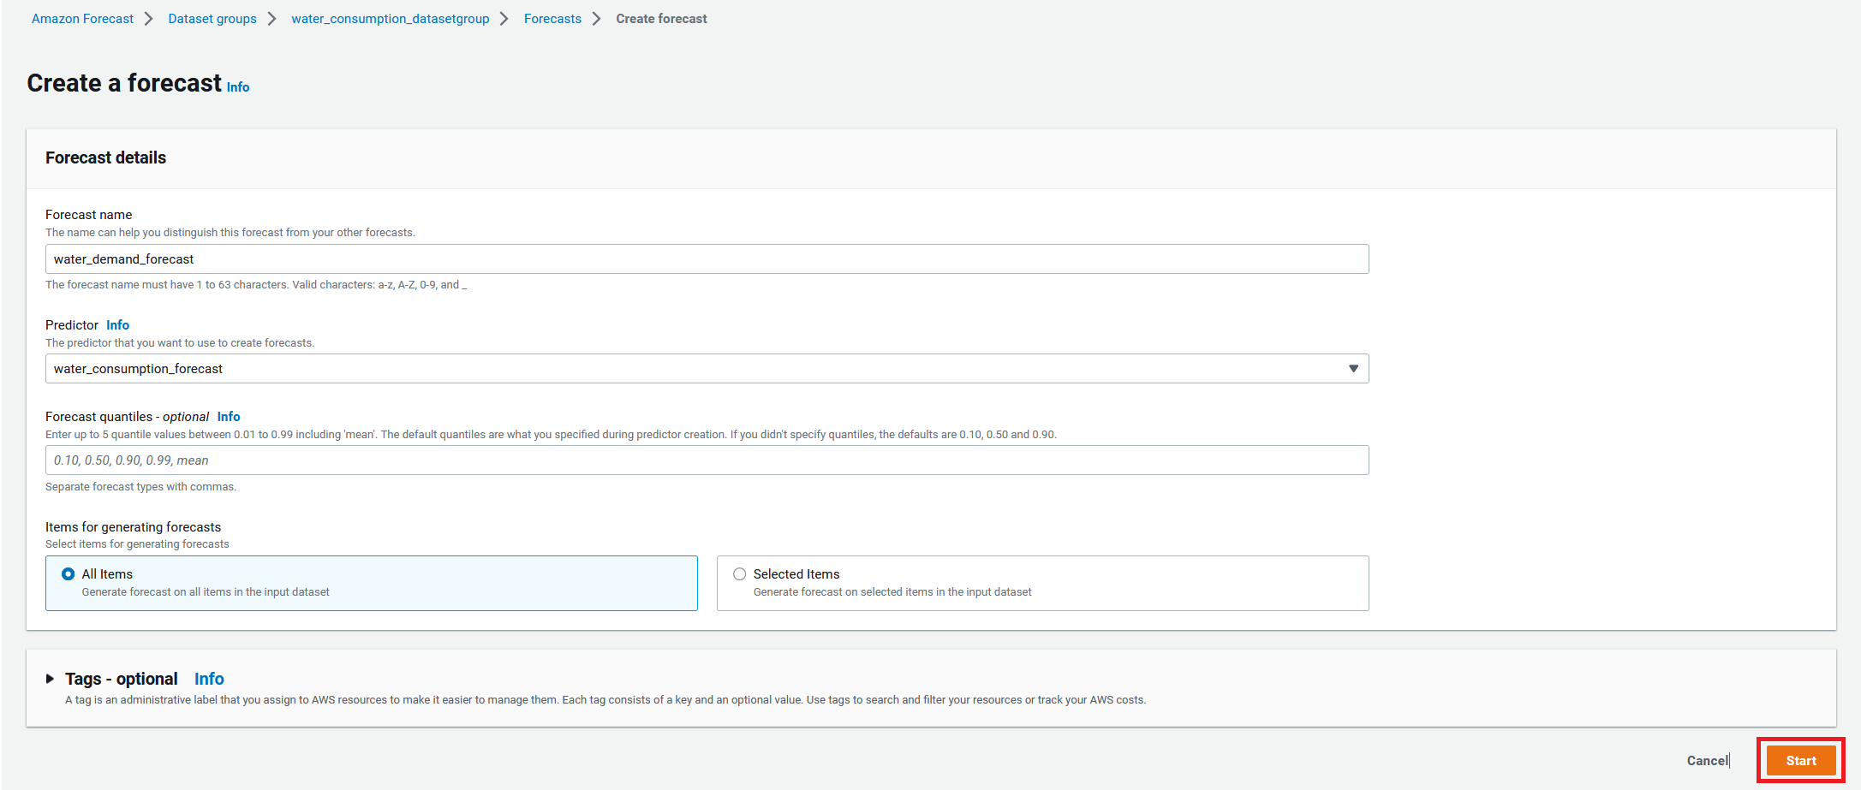1861x790 pixels.
Task: Open water_consumption_datasetgroup breadcrumb link
Action: coord(391,19)
